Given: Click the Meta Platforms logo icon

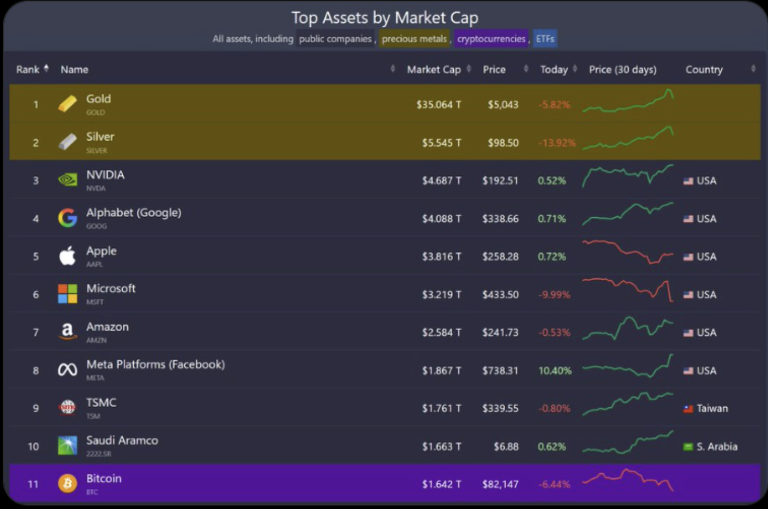Looking at the screenshot, I should point(67,370).
